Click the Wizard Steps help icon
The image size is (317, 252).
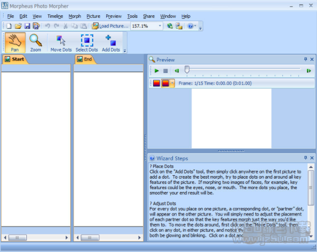(152, 158)
